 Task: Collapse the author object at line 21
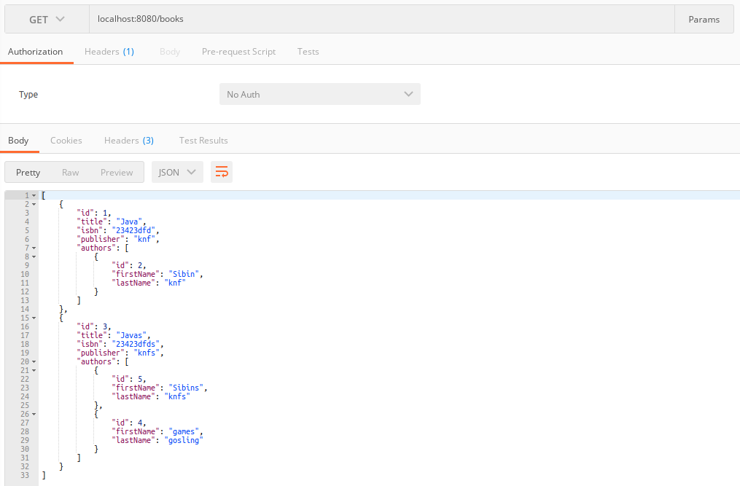point(32,370)
